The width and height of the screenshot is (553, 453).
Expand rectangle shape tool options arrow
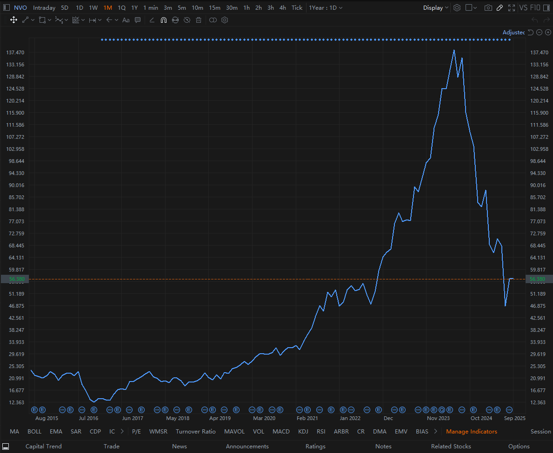pos(50,20)
